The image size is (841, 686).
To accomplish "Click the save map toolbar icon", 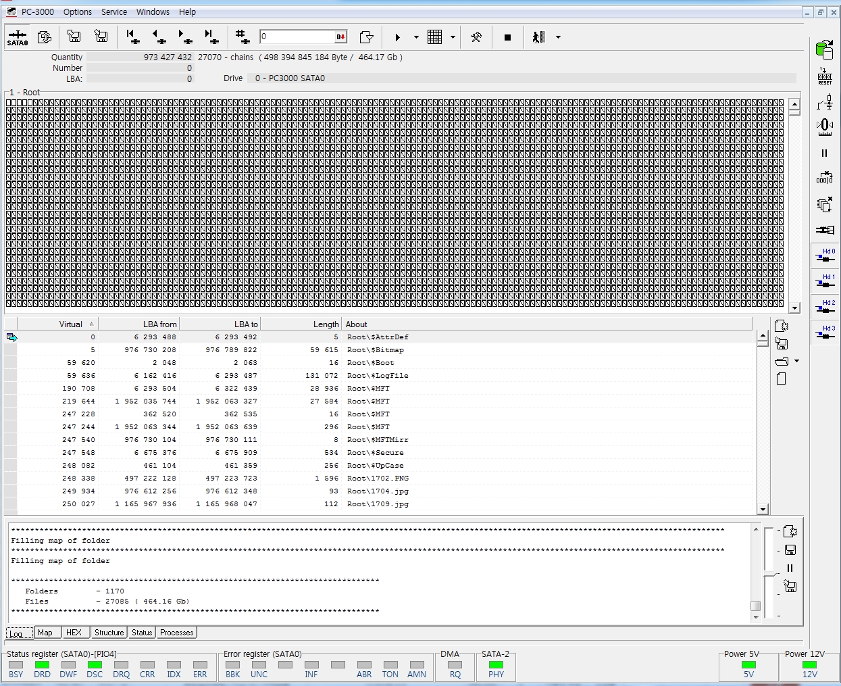I will pos(74,36).
